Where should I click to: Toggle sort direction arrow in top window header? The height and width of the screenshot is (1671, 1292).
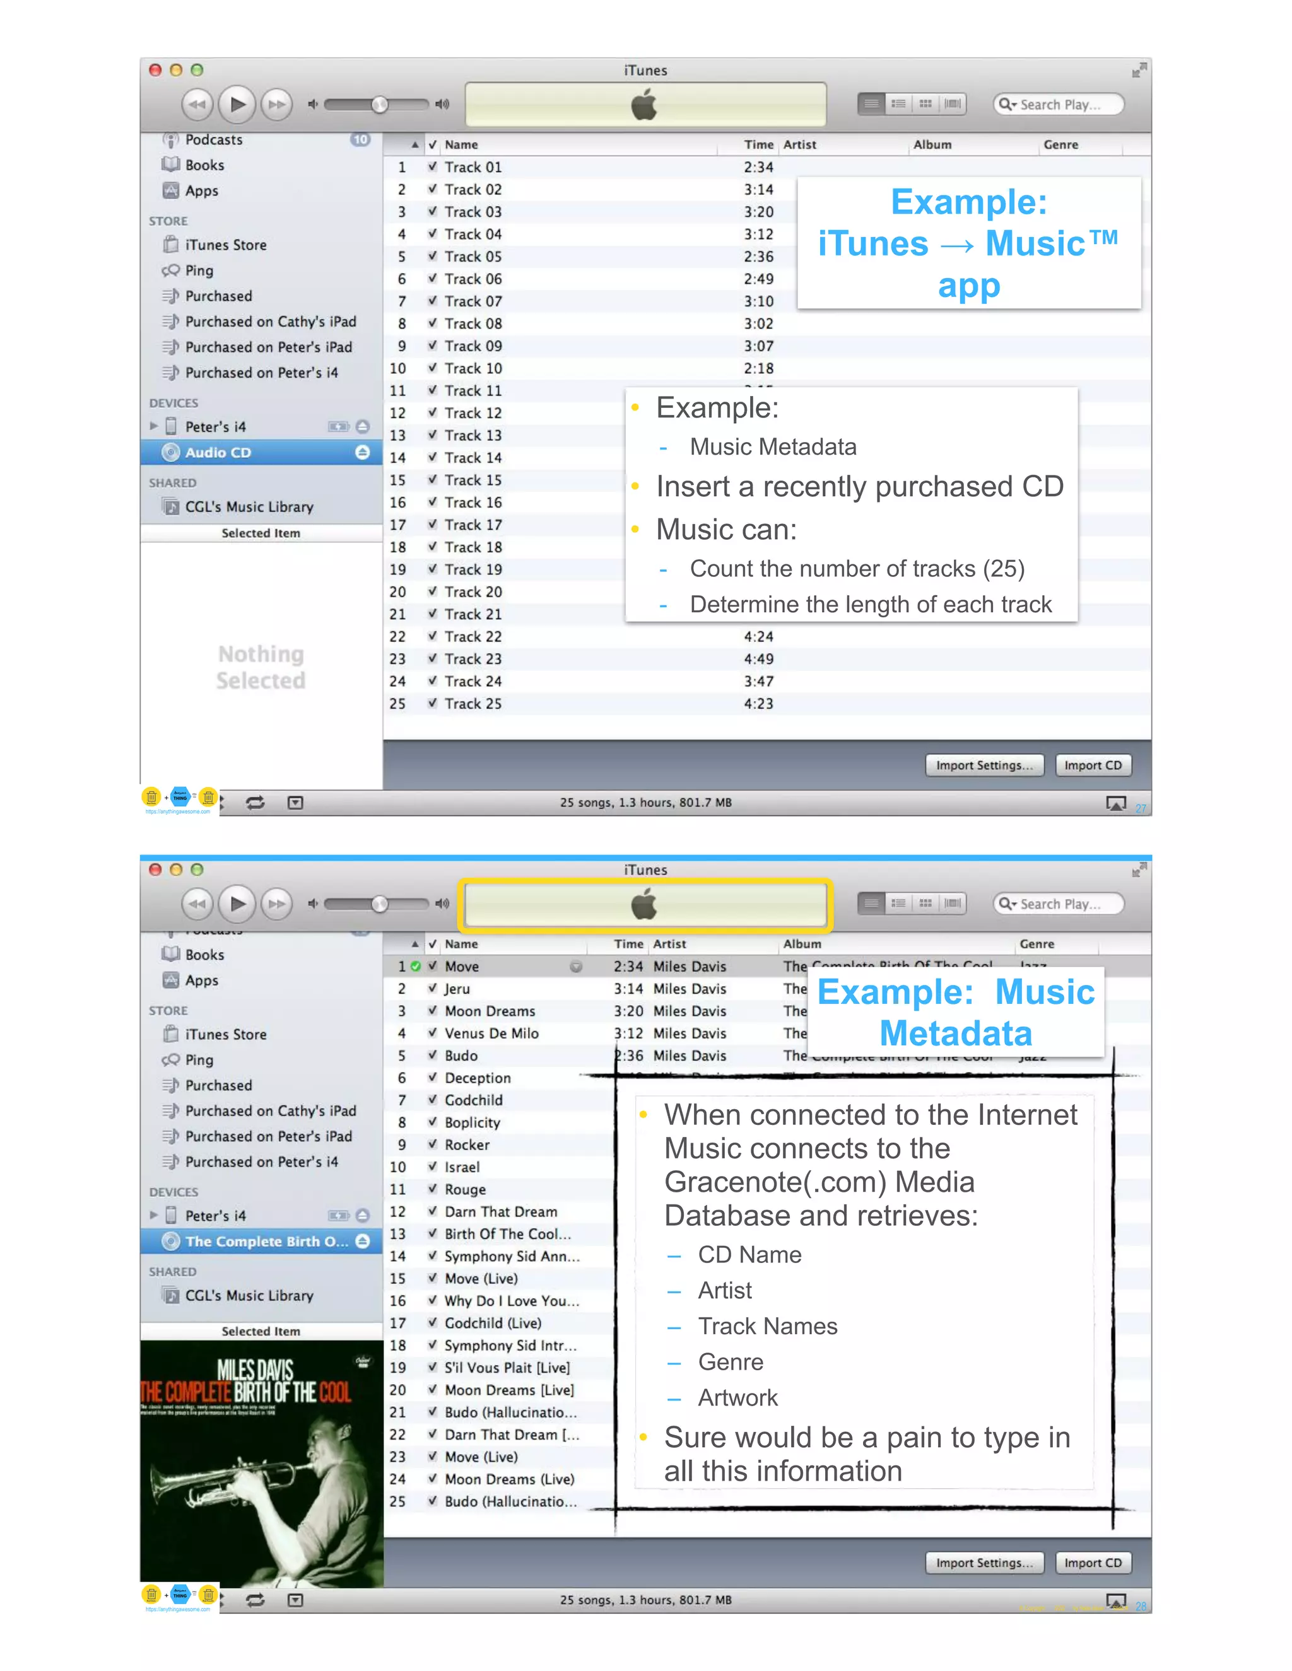pos(415,144)
